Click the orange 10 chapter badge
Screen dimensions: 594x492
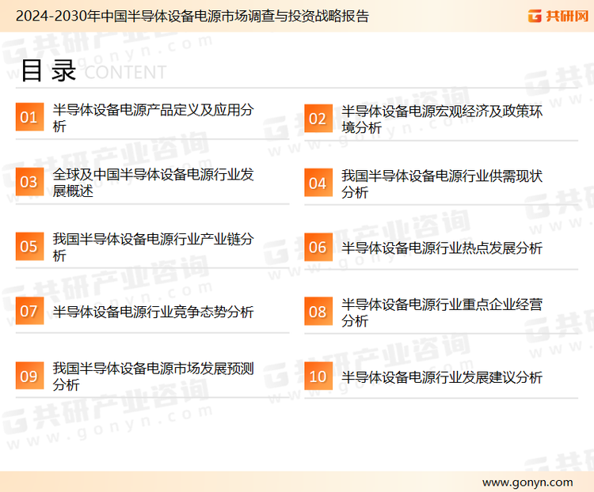[x=318, y=377]
